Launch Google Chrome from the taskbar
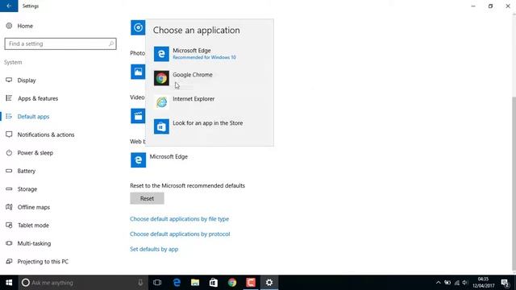This screenshot has height=290, width=516. (x=232, y=283)
